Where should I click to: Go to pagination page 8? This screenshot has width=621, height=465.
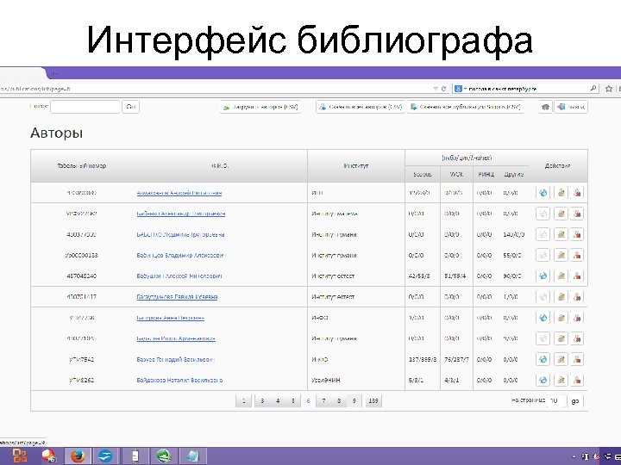(339, 400)
